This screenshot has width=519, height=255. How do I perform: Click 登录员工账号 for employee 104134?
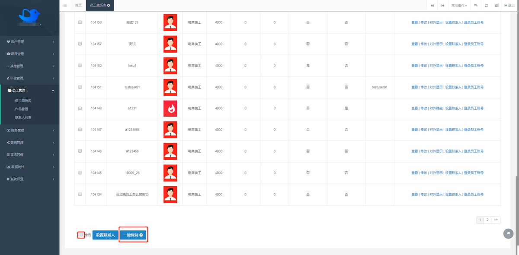click(x=474, y=194)
